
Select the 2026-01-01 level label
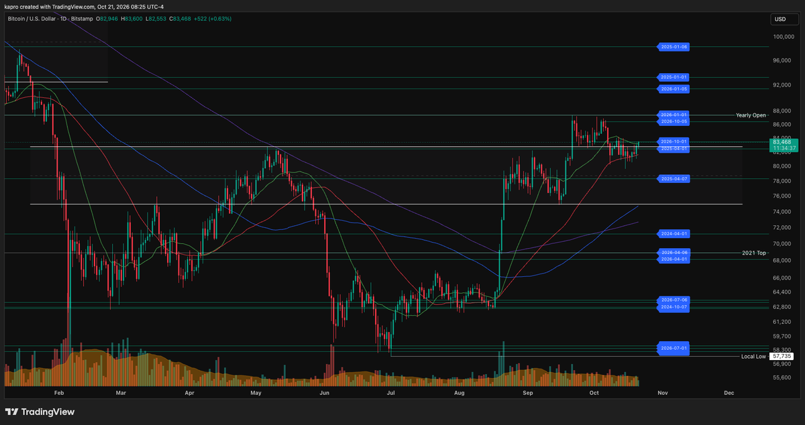pos(674,115)
